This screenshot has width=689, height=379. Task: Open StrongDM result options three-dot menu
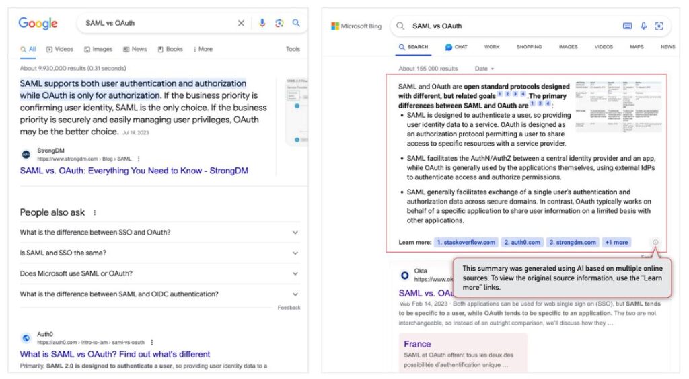click(139, 159)
